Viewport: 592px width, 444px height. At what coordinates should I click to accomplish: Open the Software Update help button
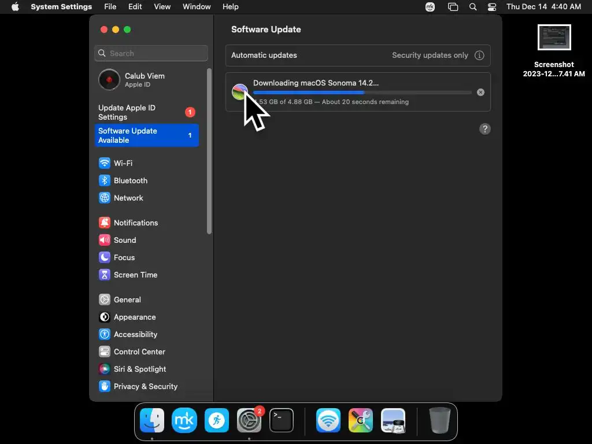coord(485,129)
